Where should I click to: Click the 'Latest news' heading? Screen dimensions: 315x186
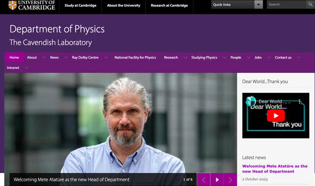tap(254, 158)
